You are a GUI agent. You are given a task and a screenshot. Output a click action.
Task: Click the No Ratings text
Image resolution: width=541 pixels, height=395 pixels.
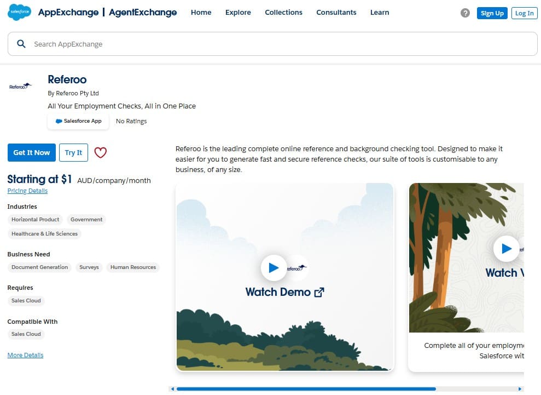[131, 121]
